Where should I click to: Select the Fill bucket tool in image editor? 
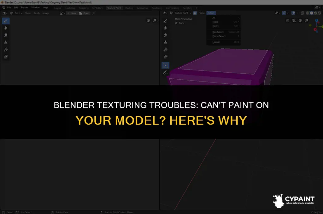point(6,49)
